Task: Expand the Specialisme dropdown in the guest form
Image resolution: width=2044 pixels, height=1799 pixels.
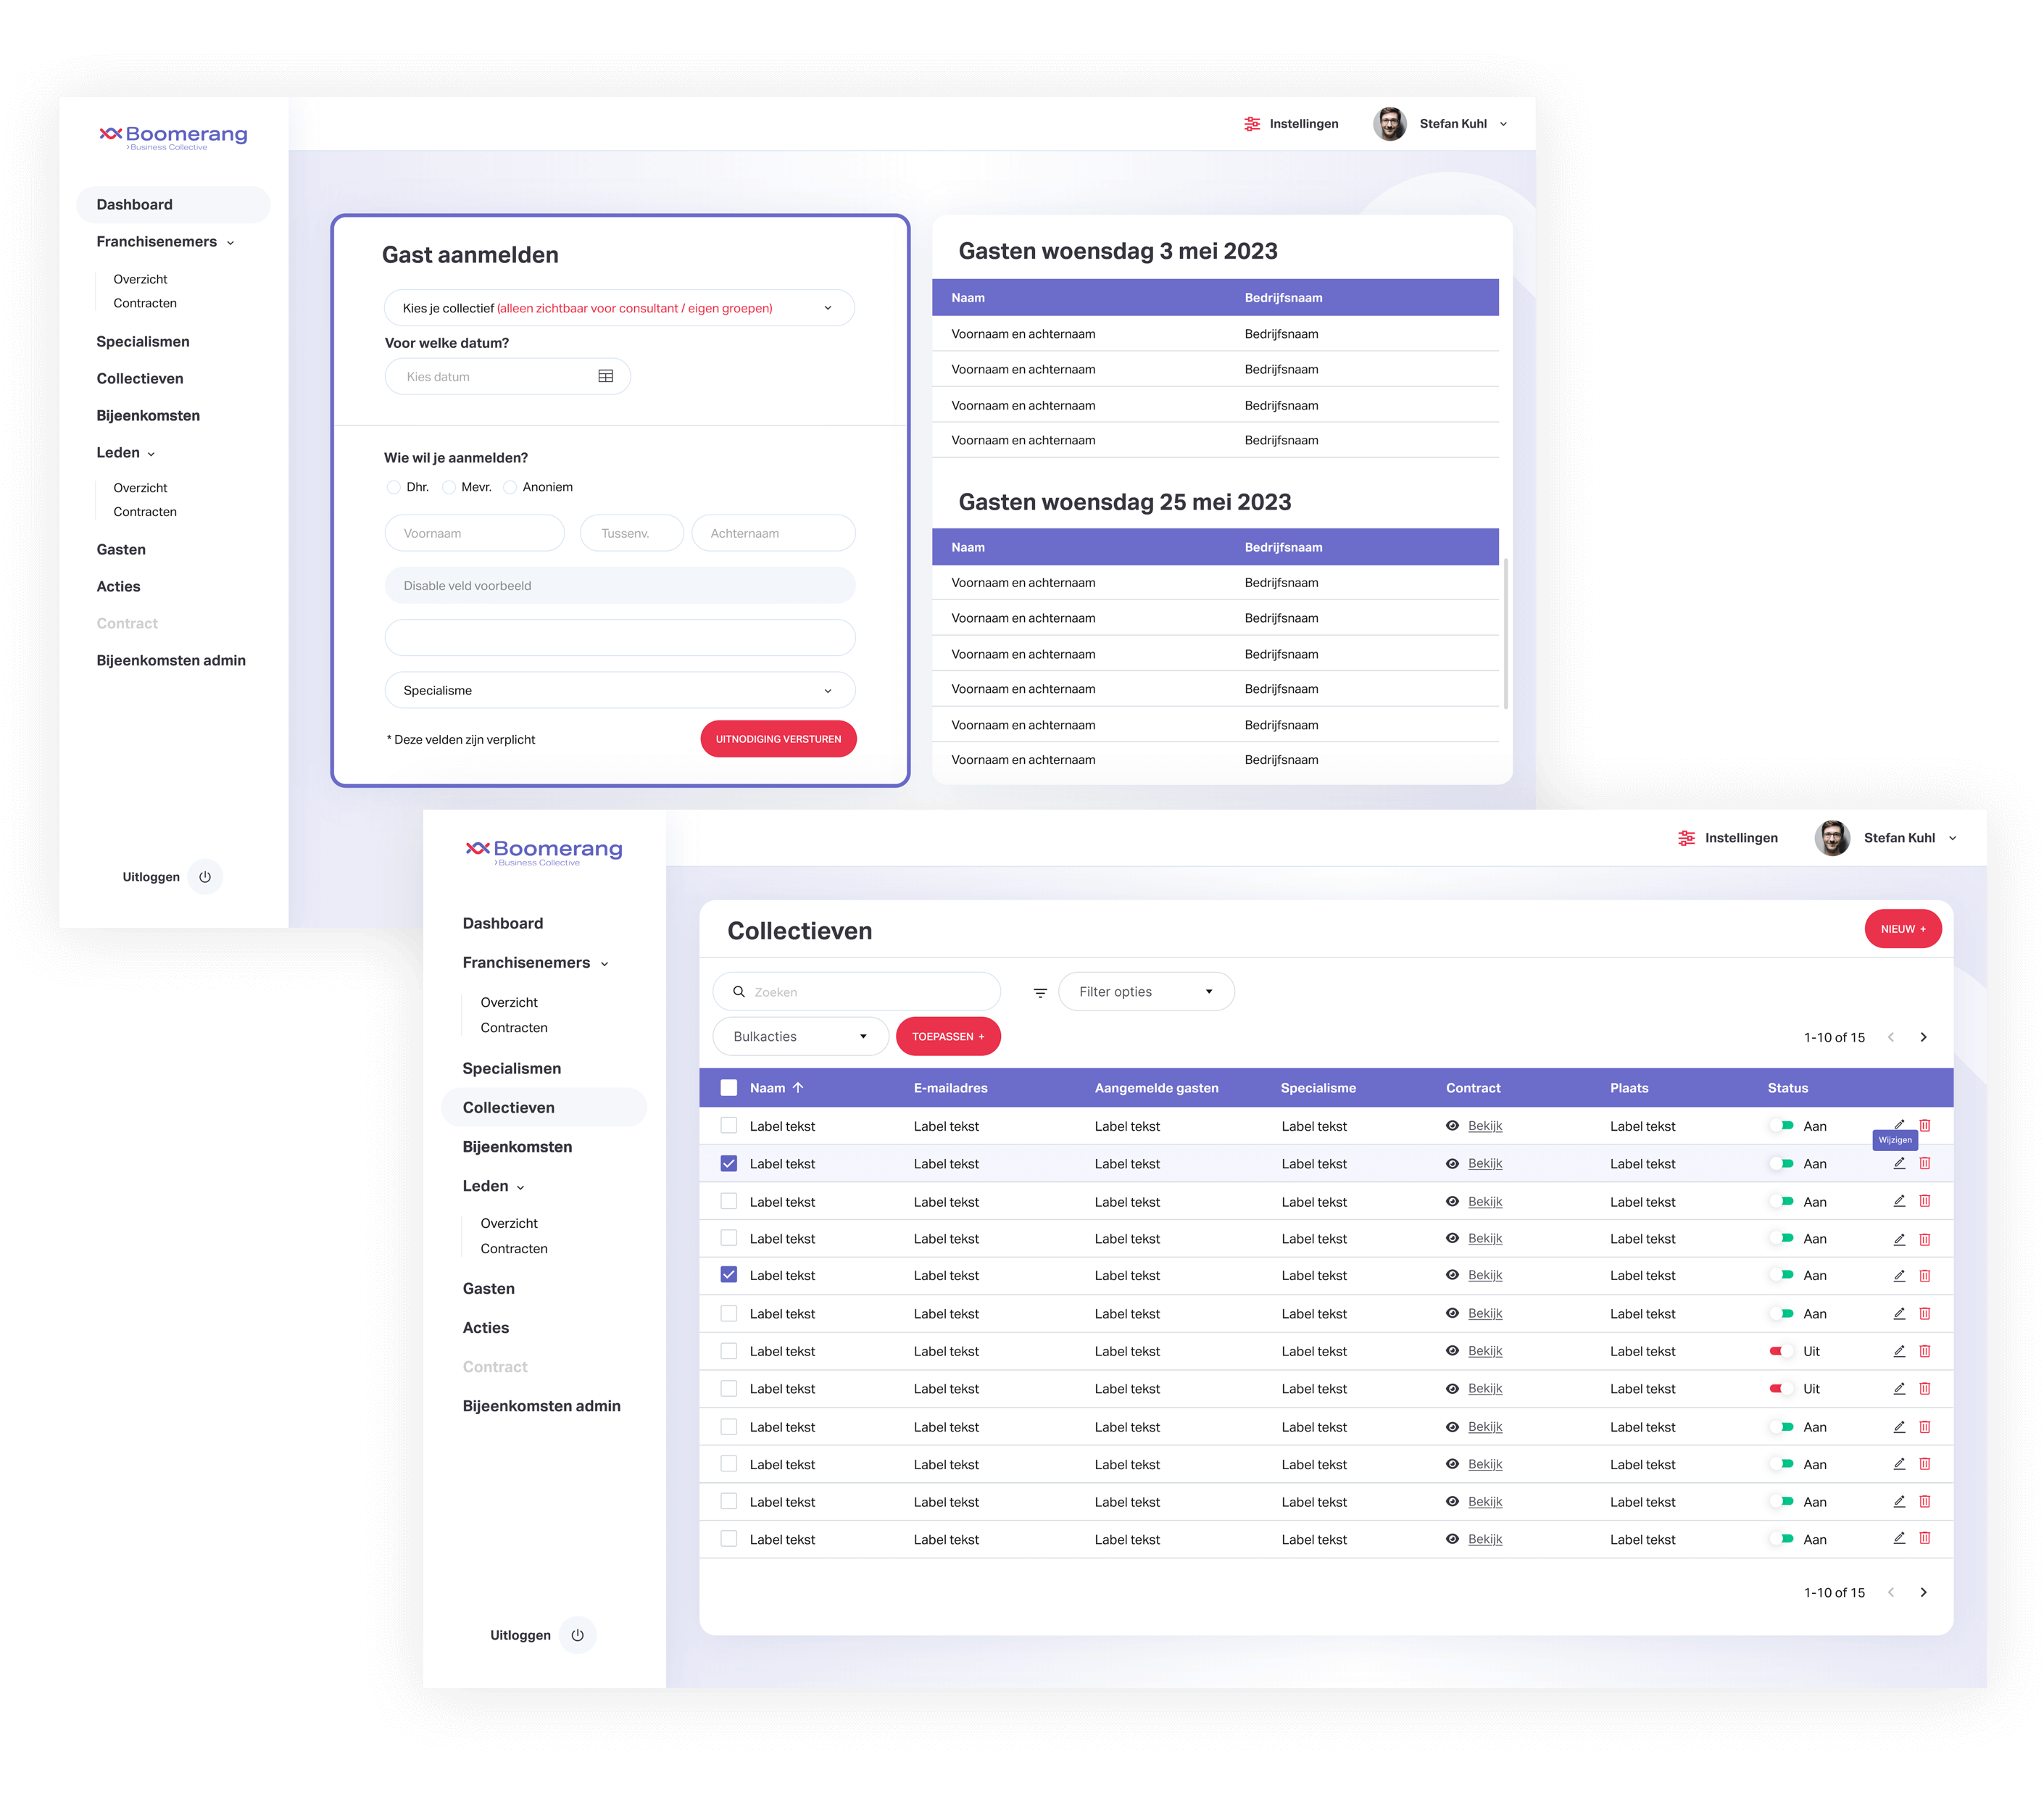Action: pyautogui.click(x=619, y=690)
